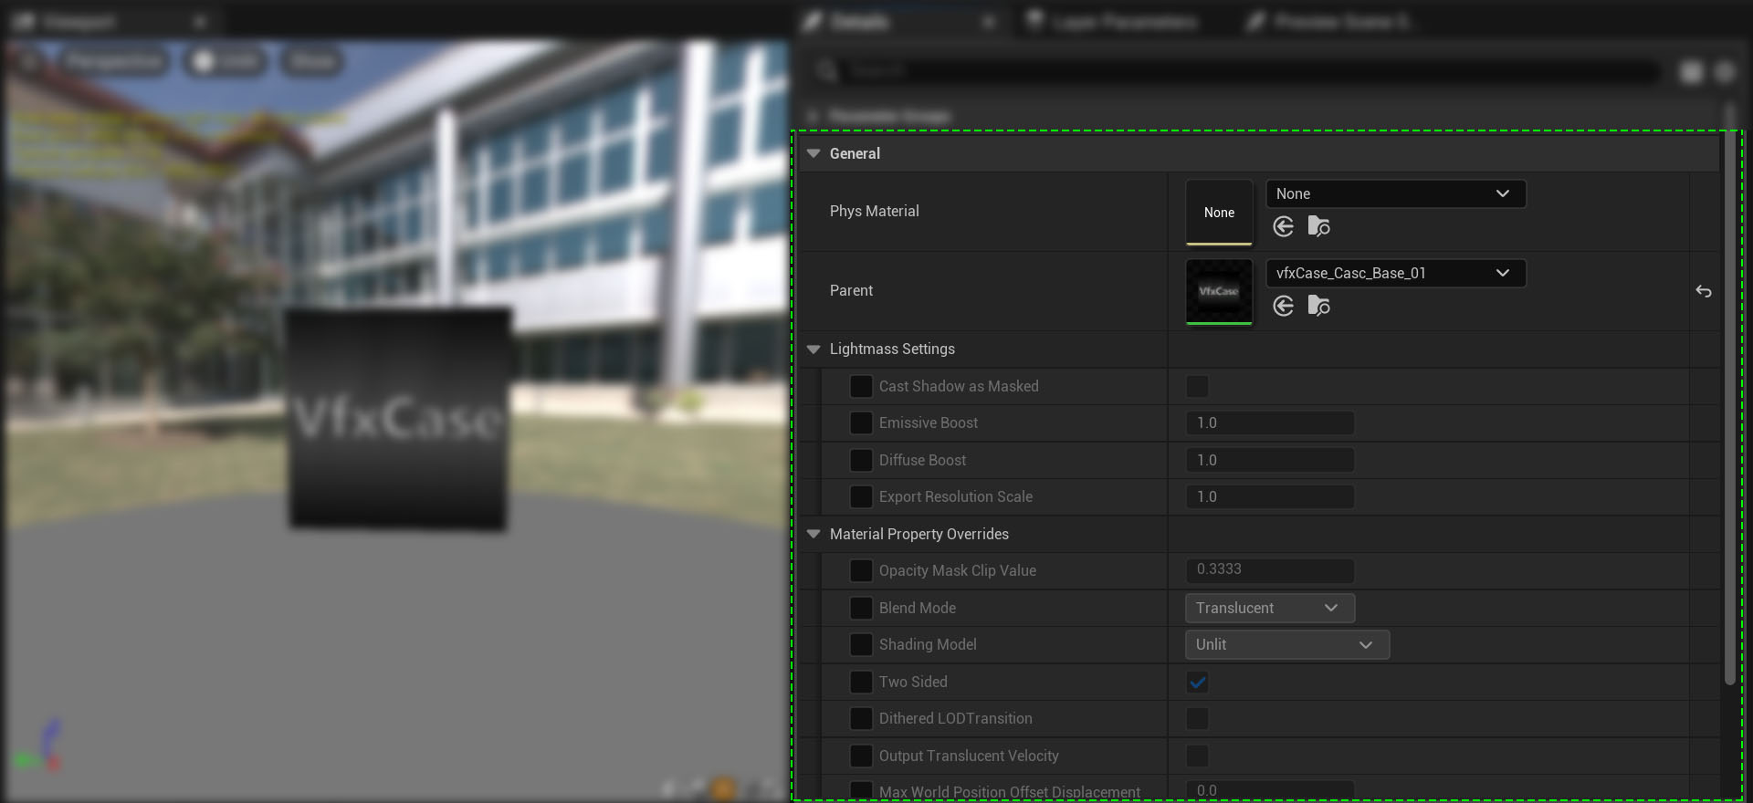Open the Parent vfxCase_Casc_Base_01 dropdown
The image size is (1753, 803).
(1395, 273)
